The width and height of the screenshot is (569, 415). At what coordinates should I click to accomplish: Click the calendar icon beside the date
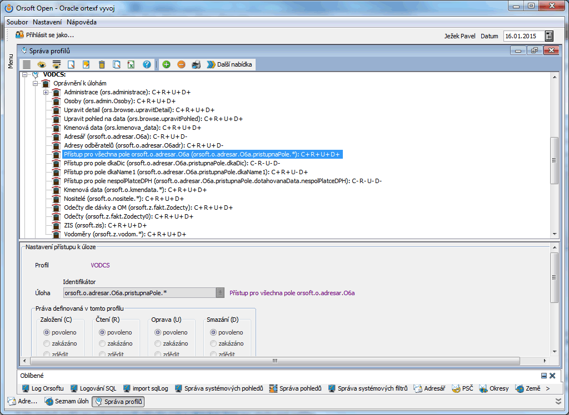[549, 36]
